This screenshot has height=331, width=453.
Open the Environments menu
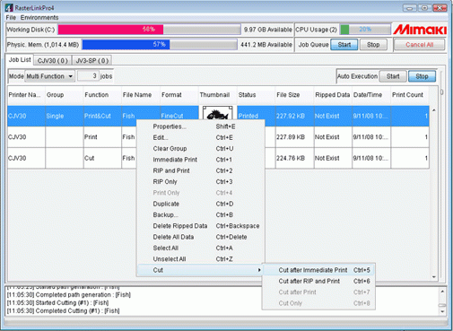(39, 17)
